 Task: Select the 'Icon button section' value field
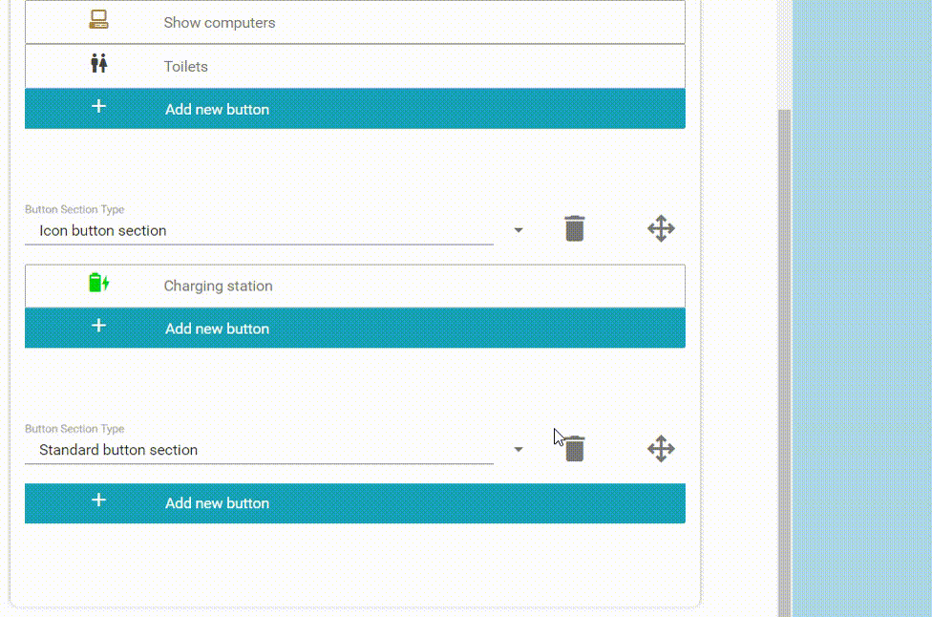[x=259, y=230]
